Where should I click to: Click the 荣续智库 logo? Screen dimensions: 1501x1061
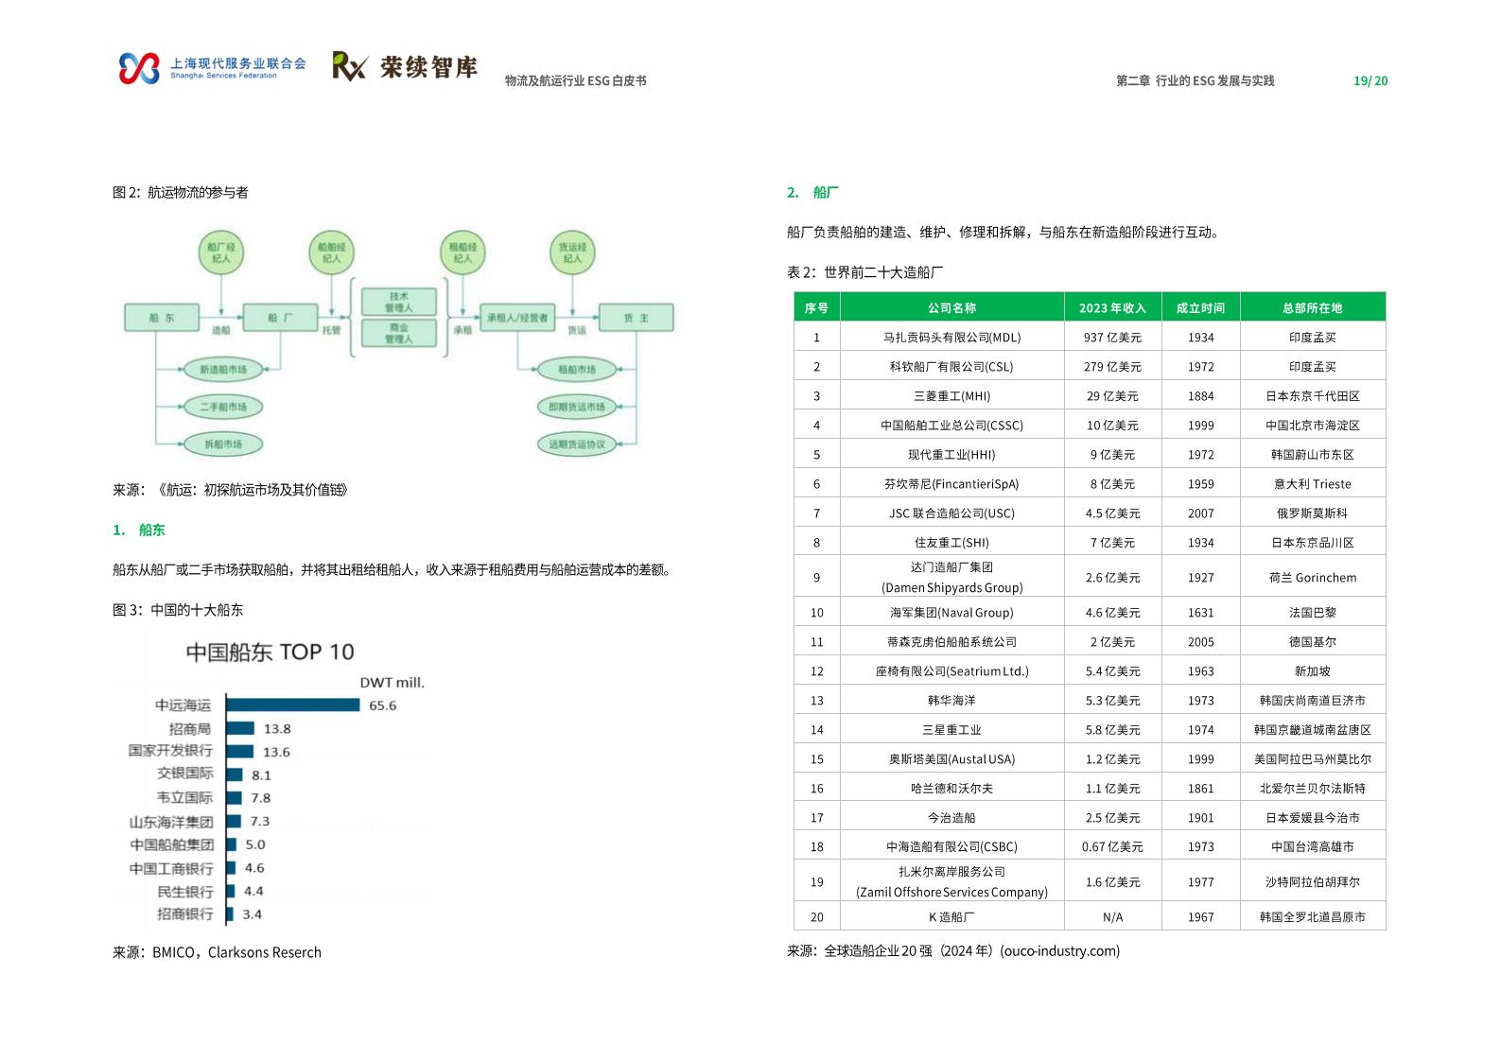(x=405, y=66)
